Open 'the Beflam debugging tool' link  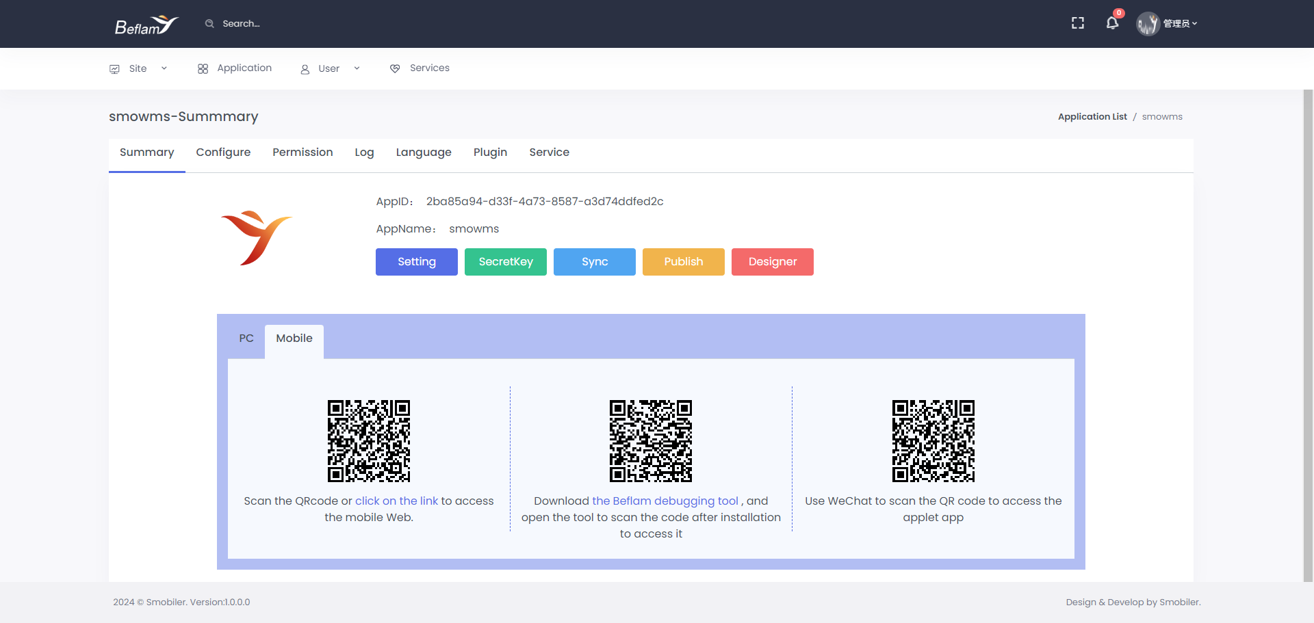[x=665, y=501]
